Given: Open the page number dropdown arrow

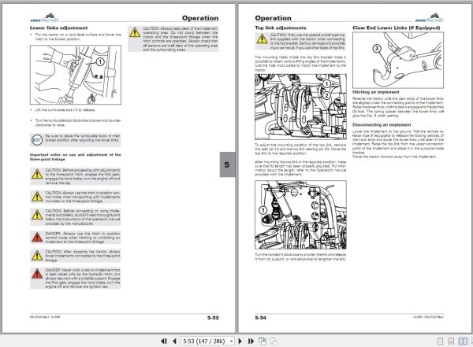Looking at the screenshot, I should coord(231,341).
